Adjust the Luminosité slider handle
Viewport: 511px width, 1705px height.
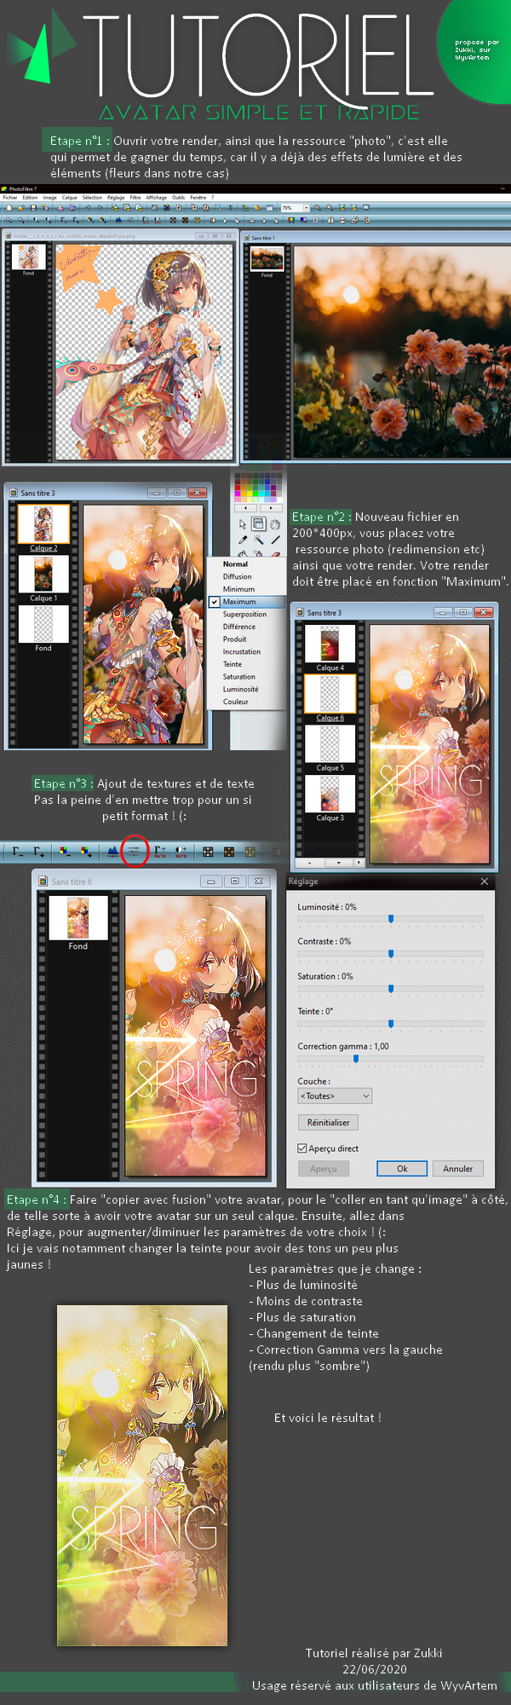[391, 919]
